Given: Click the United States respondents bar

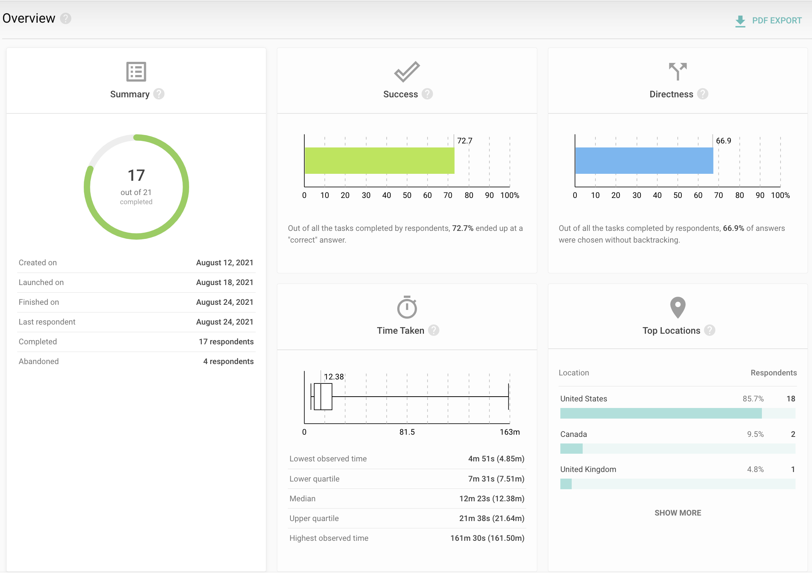Looking at the screenshot, I should [661, 413].
